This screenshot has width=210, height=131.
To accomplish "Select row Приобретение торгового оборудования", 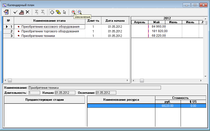I will (50, 31).
